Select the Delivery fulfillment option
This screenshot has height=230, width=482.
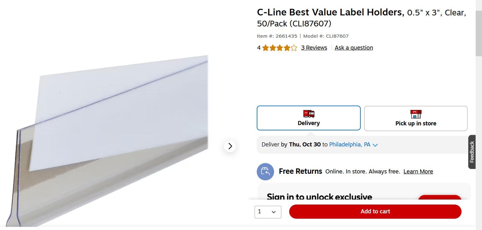pos(308,118)
